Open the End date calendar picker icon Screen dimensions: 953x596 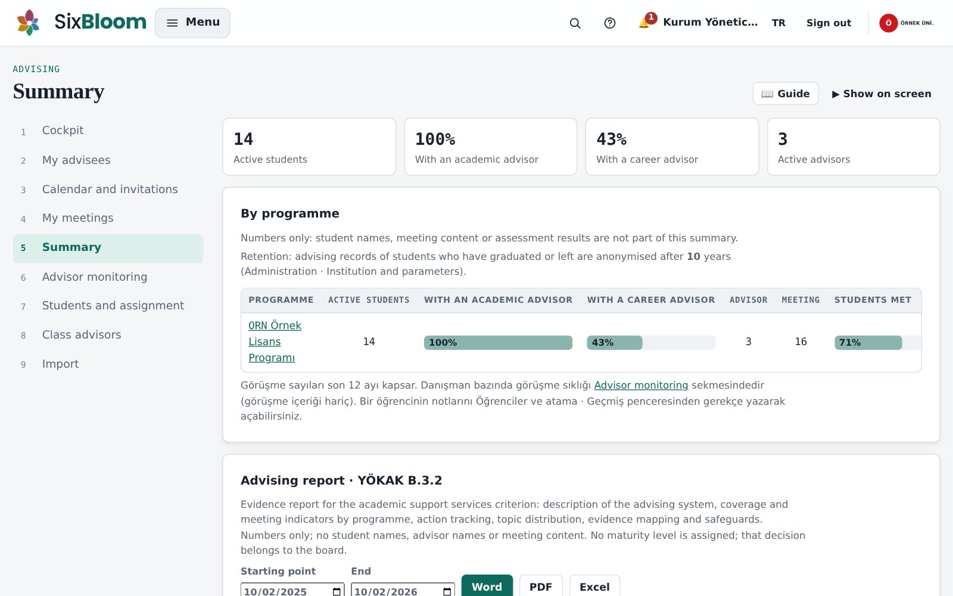[x=447, y=591]
